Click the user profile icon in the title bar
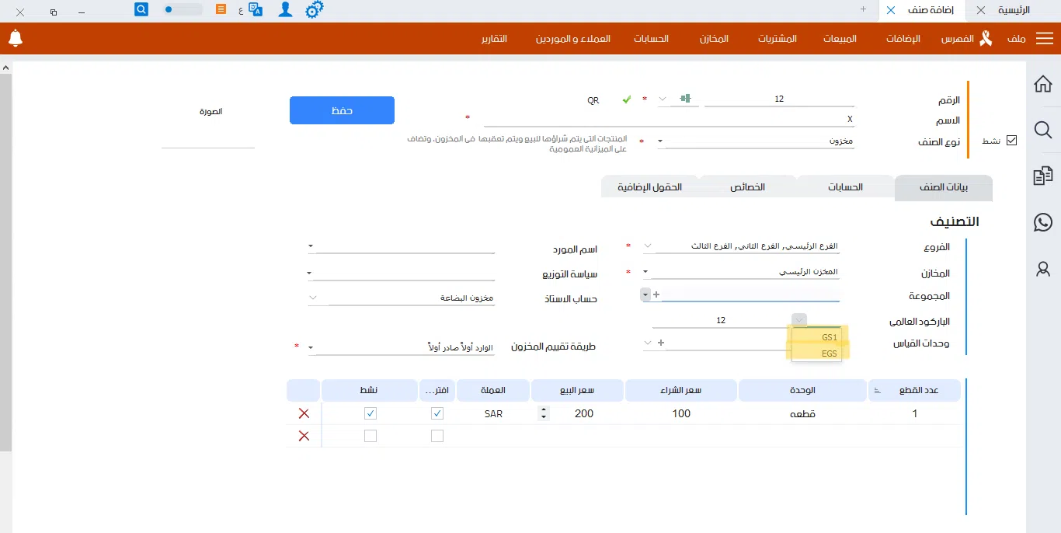The height and width of the screenshot is (533, 1061). 285,9
